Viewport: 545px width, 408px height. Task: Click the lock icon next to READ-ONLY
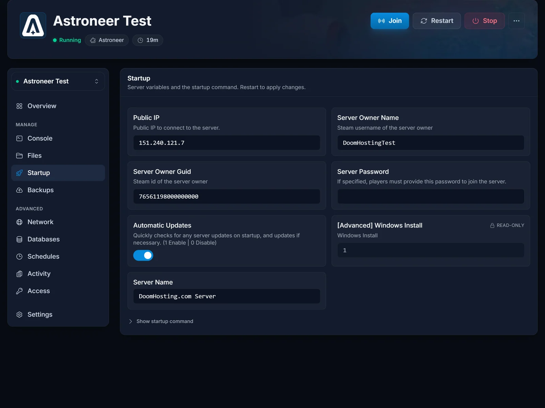(x=492, y=225)
